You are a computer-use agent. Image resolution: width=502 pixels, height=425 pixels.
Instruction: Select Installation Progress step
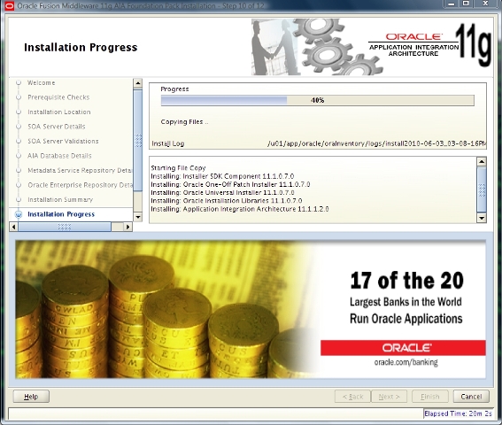pos(61,214)
